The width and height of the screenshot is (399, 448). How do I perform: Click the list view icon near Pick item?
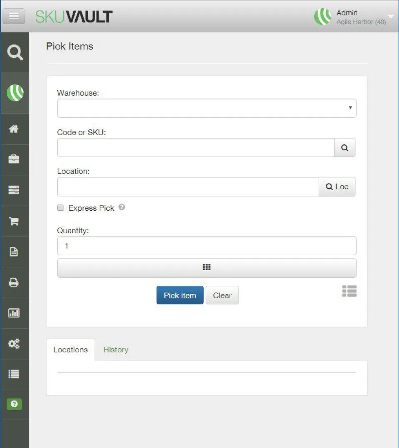click(x=349, y=291)
